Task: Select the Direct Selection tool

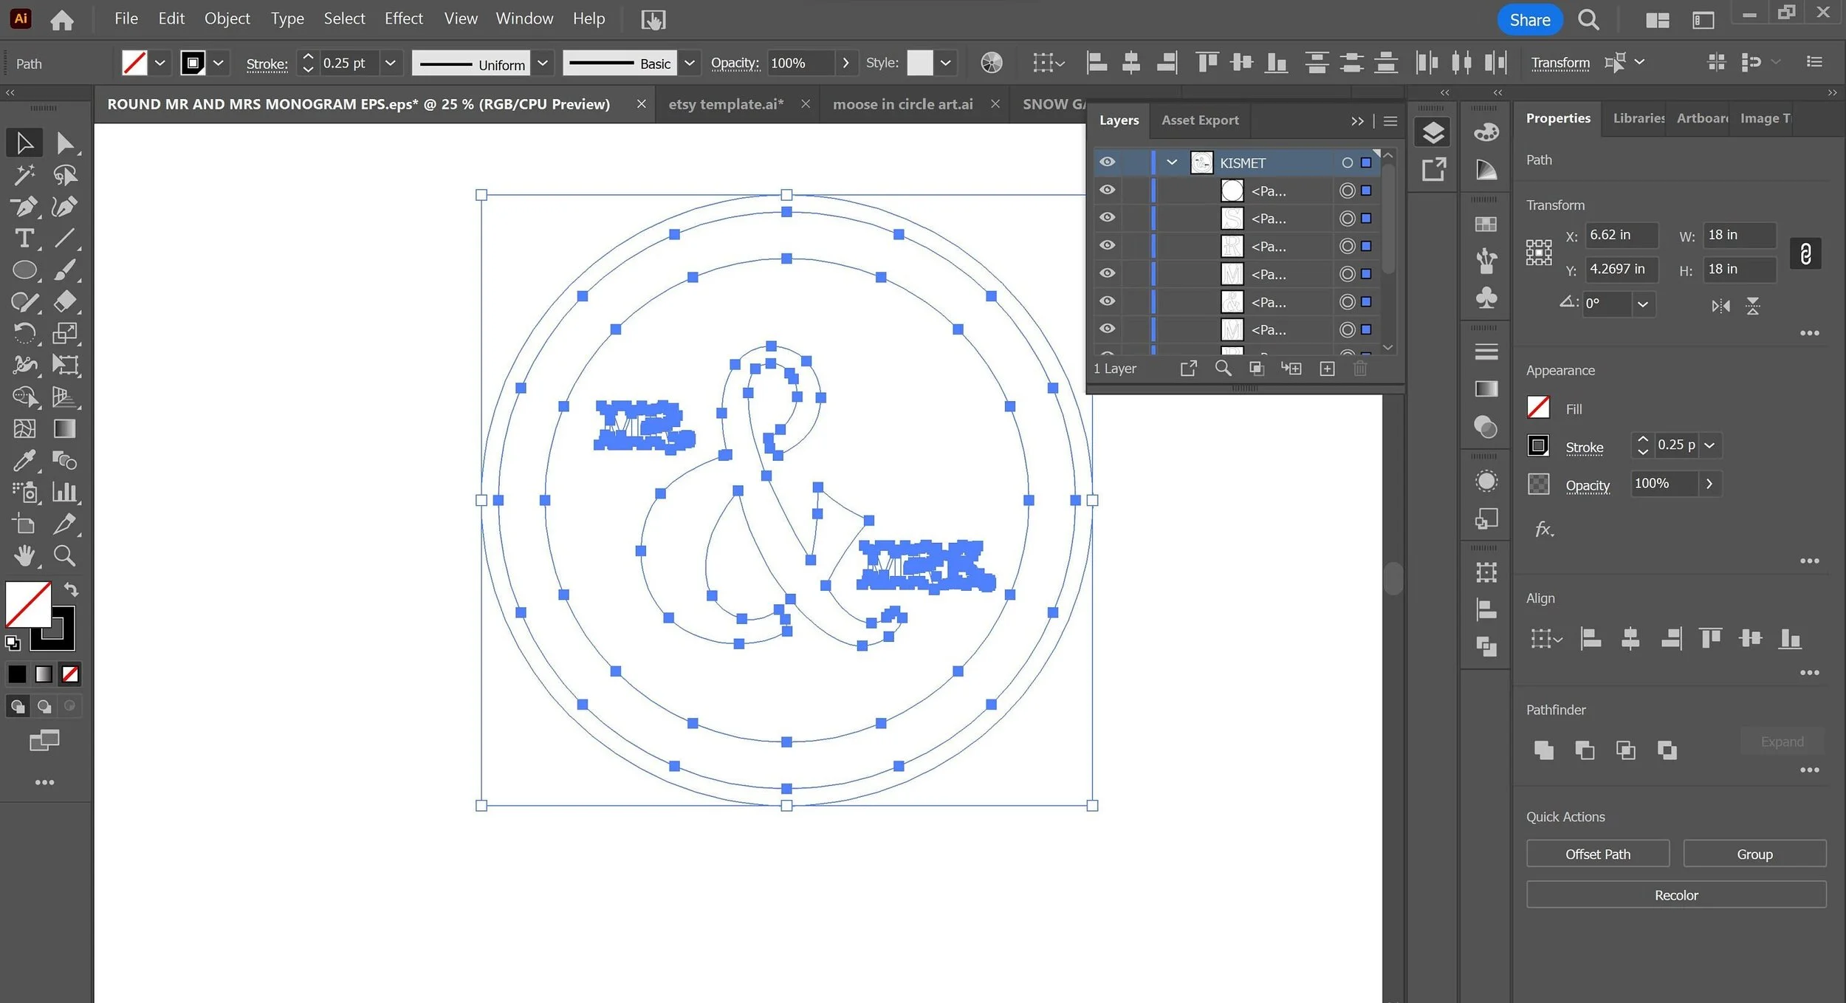Action: pos(65,143)
